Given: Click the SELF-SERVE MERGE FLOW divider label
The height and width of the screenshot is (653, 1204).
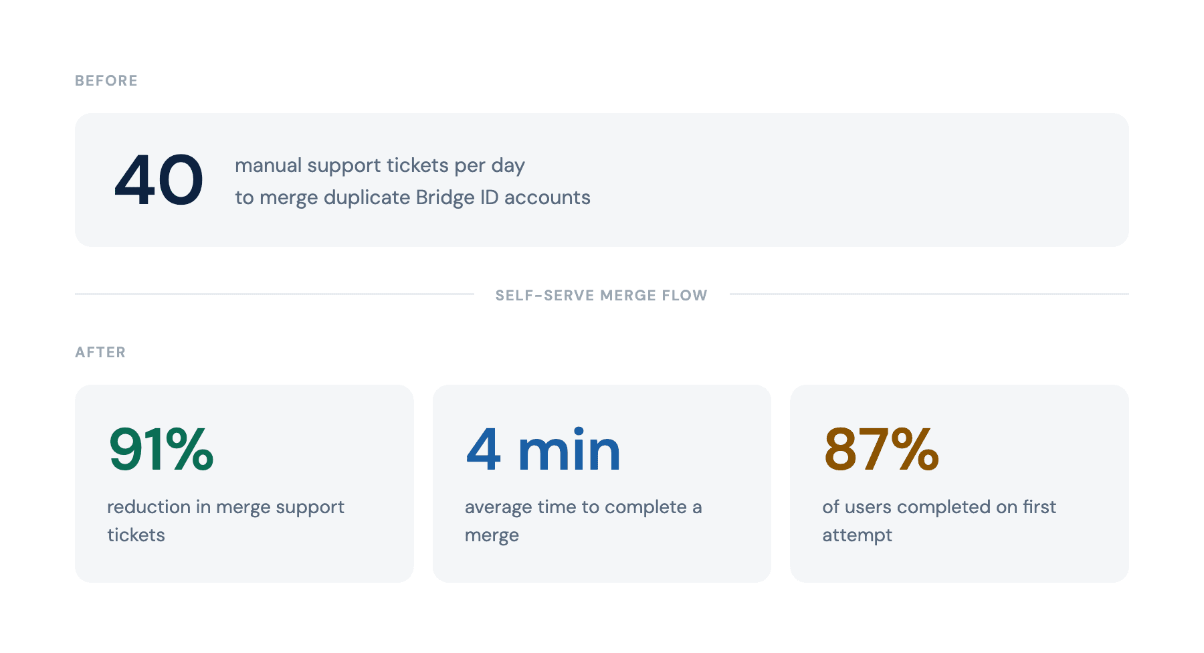Looking at the screenshot, I should [x=601, y=295].
